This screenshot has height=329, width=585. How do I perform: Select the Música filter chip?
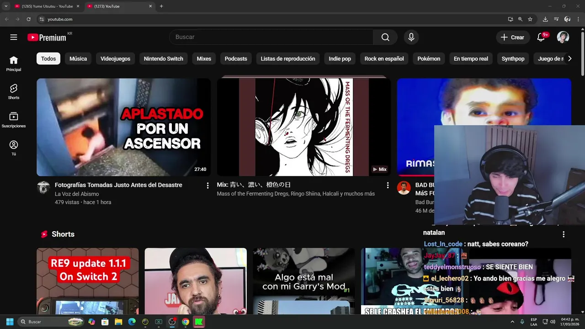tap(78, 58)
